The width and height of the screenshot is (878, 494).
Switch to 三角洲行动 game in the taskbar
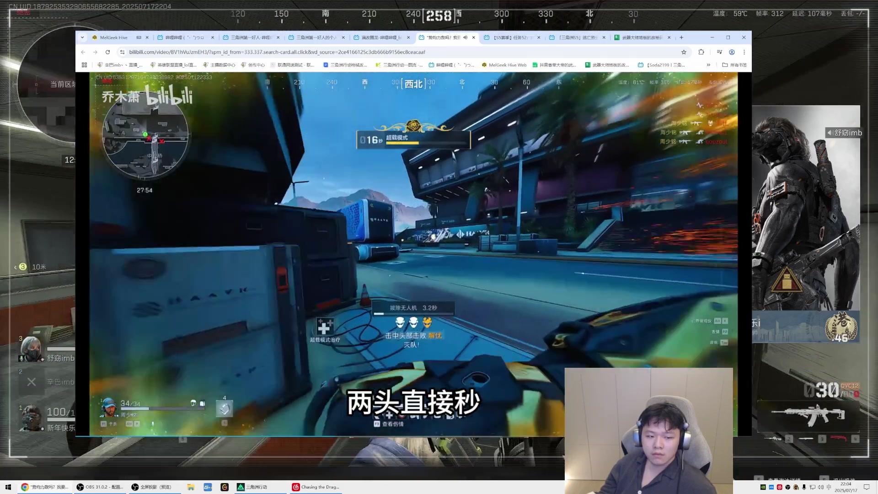261,487
